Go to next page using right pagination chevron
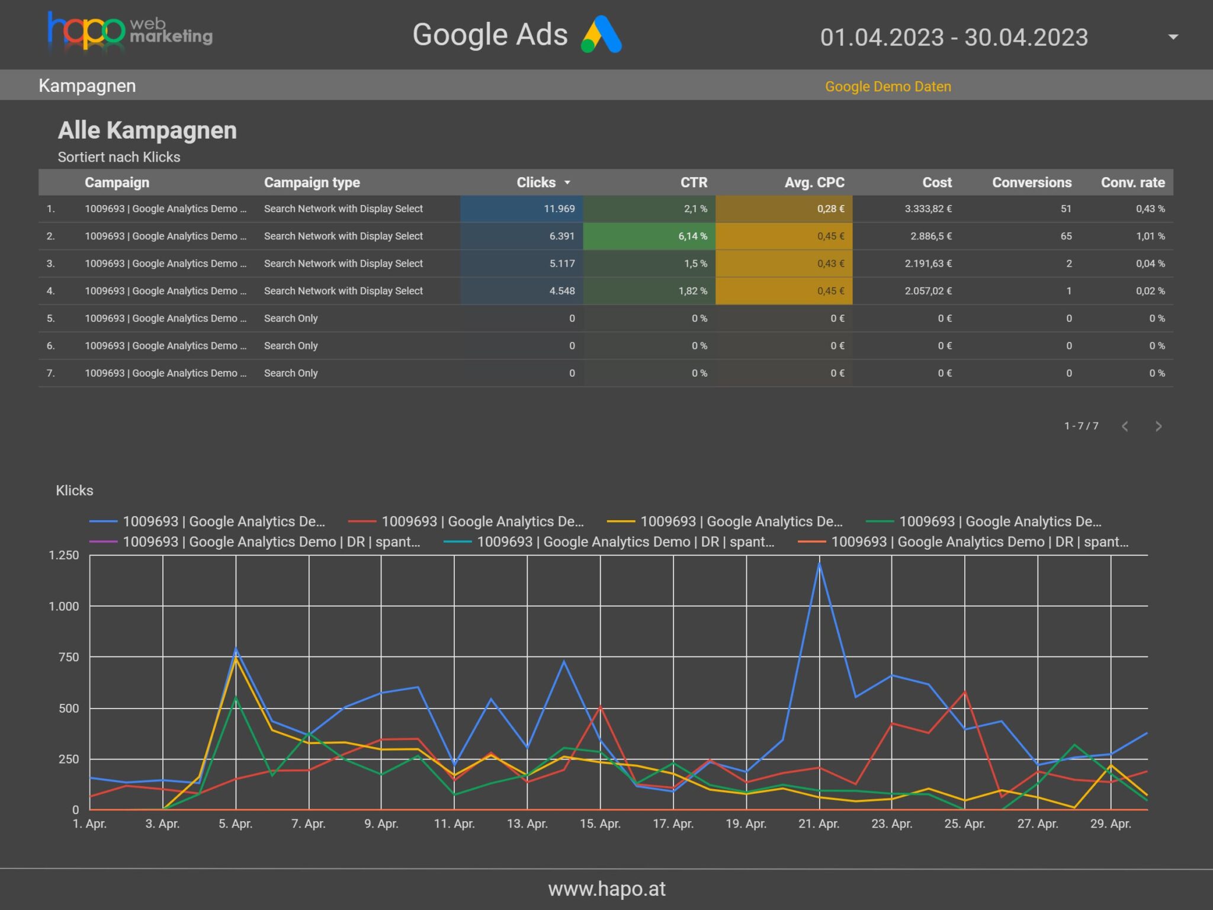Screen dimensions: 1213x910 [x=1158, y=426]
